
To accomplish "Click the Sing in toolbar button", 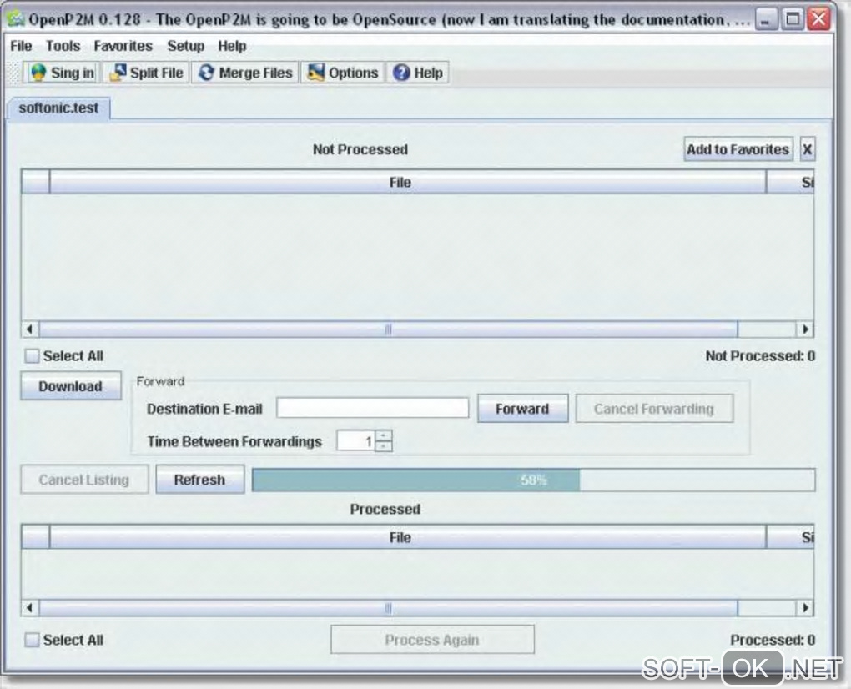I will point(61,73).
